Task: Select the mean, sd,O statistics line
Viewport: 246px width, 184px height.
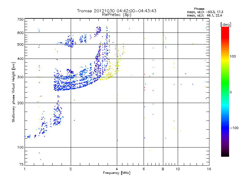Action: point(204,12)
